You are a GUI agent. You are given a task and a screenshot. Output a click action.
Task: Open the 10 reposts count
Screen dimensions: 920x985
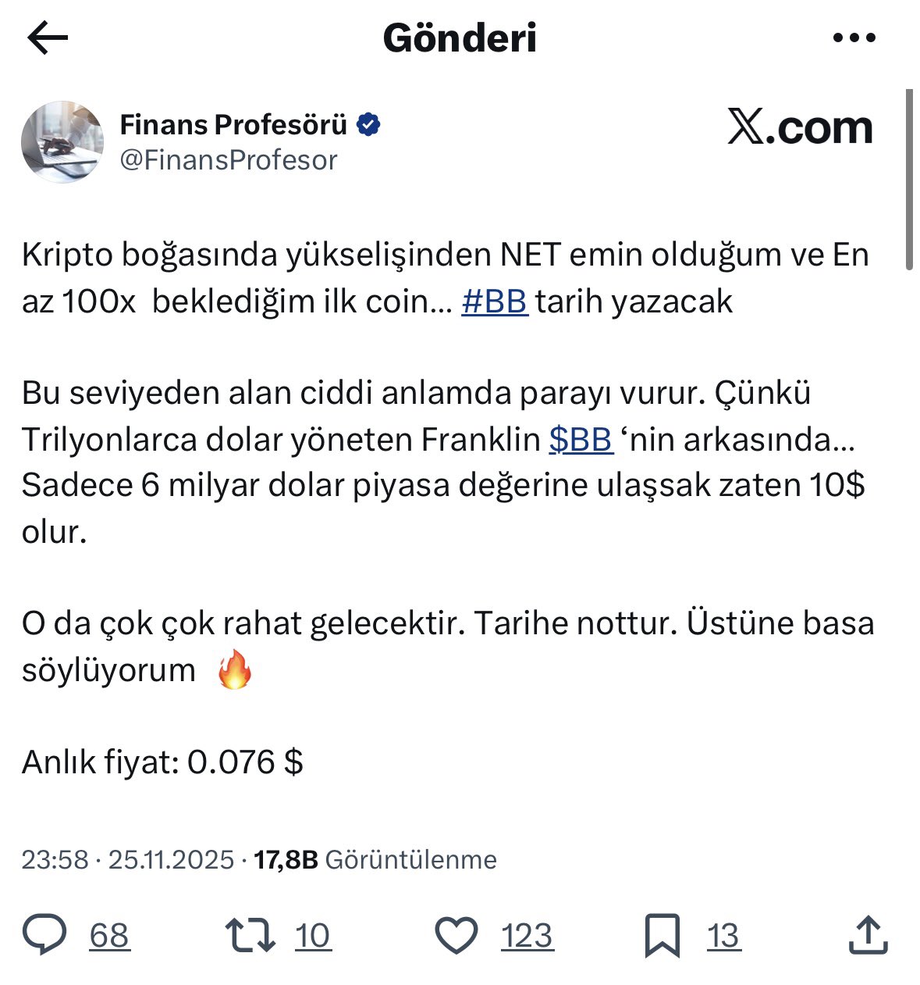tap(313, 936)
